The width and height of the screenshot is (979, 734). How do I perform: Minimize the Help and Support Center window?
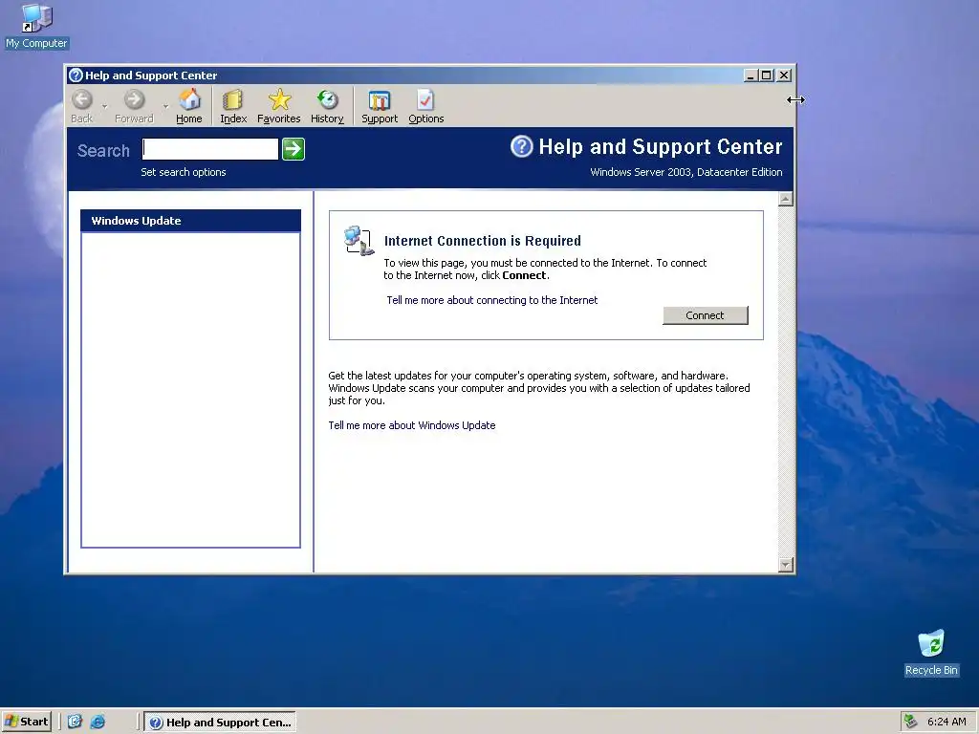[x=751, y=76]
